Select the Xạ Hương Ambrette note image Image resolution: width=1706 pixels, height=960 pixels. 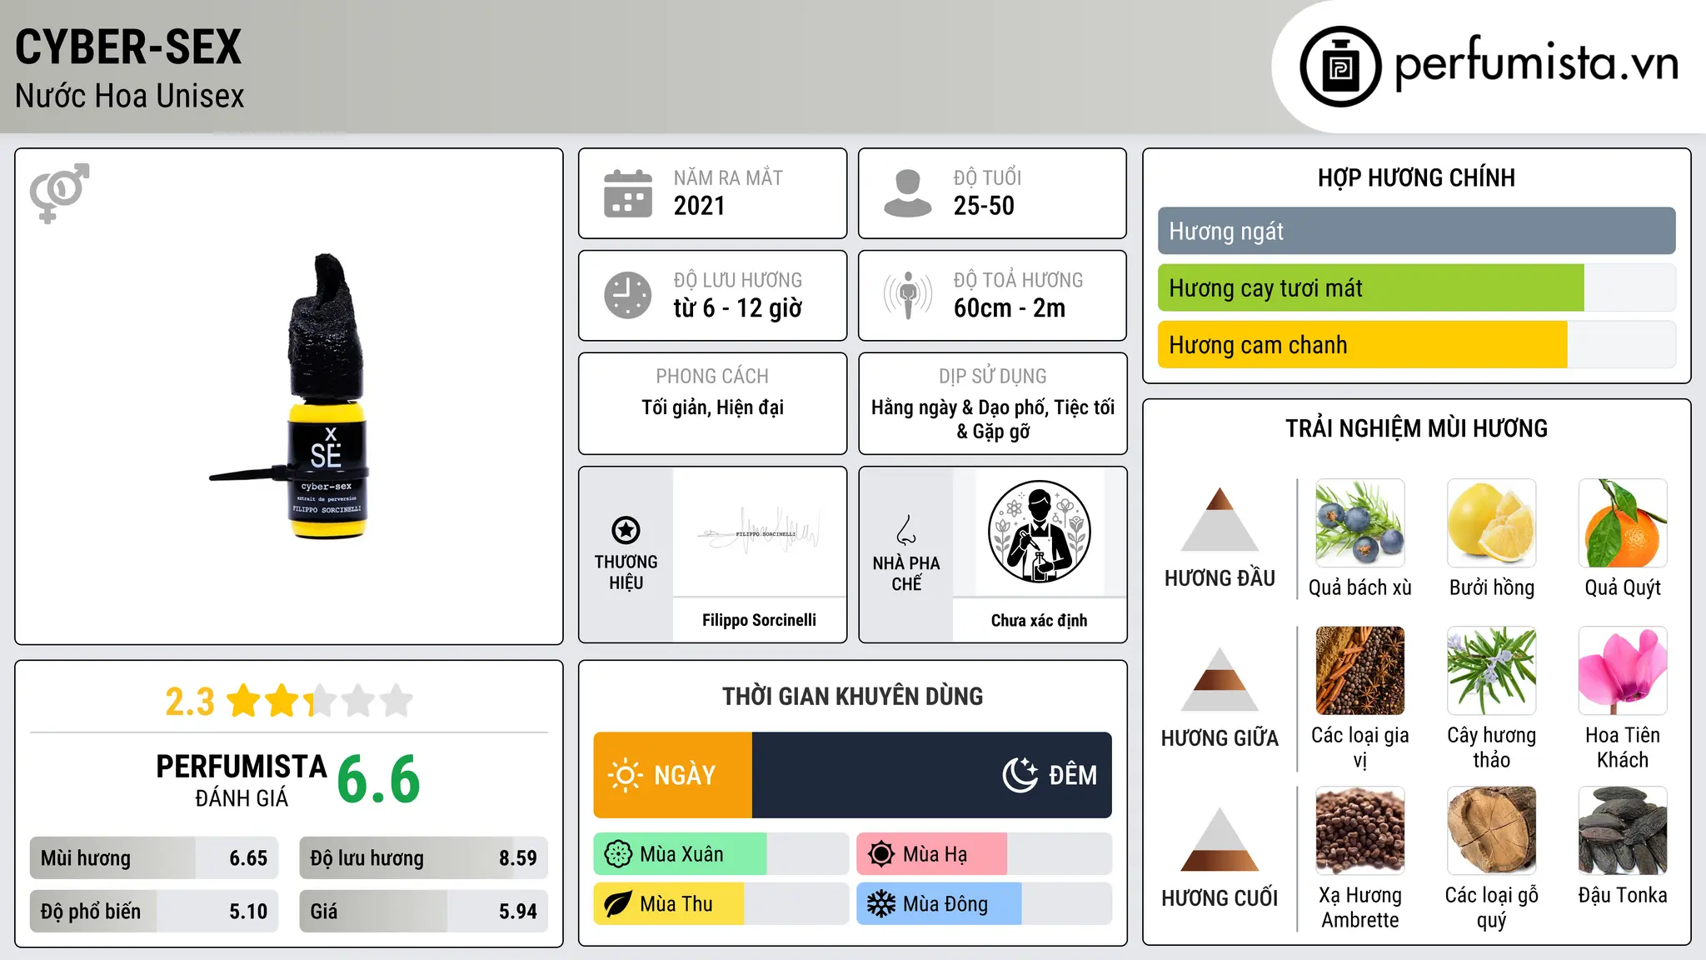click(x=1360, y=831)
